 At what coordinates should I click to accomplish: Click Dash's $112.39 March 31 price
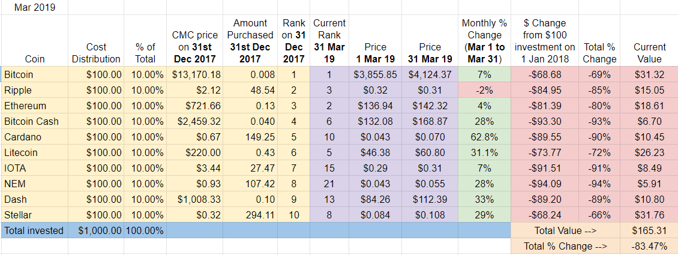click(x=430, y=199)
